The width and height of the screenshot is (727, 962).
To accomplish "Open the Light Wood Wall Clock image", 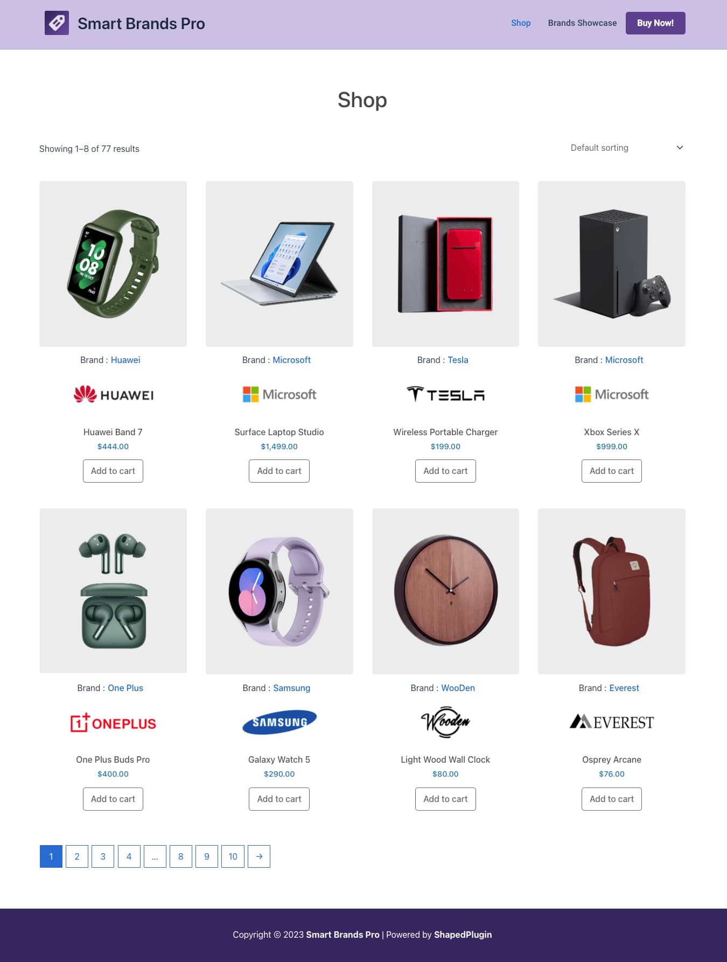I will (x=445, y=591).
